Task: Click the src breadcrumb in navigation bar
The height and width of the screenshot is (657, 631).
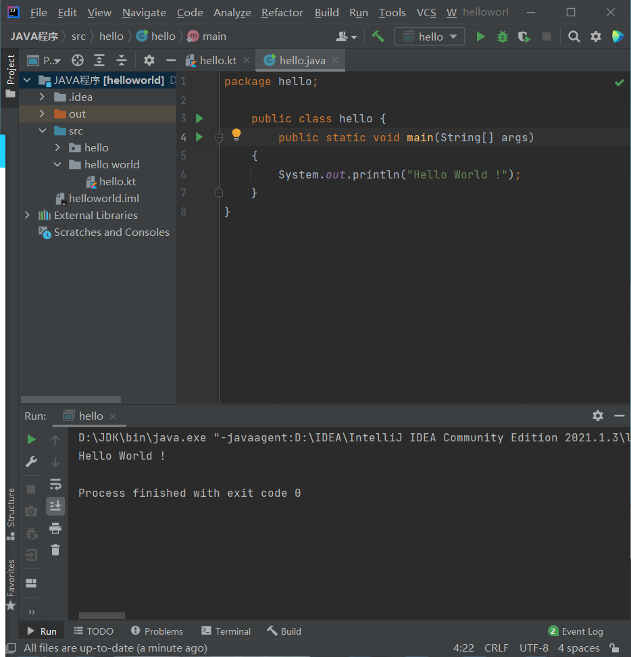Action: [x=79, y=36]
